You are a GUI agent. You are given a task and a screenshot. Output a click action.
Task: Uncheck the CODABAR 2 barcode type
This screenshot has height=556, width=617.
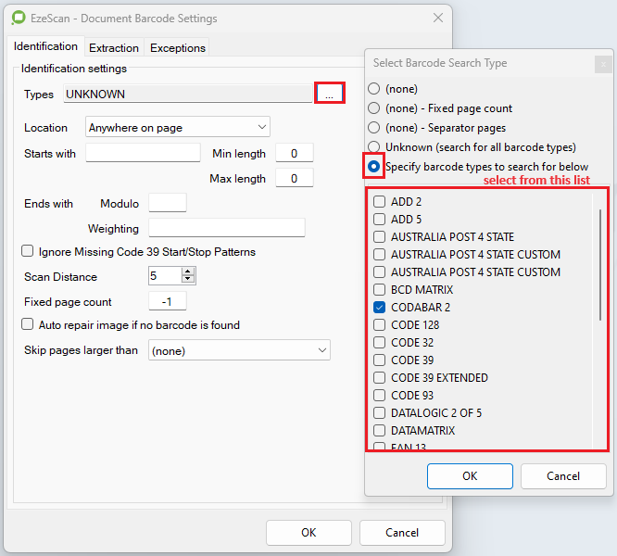coord(379,308)
